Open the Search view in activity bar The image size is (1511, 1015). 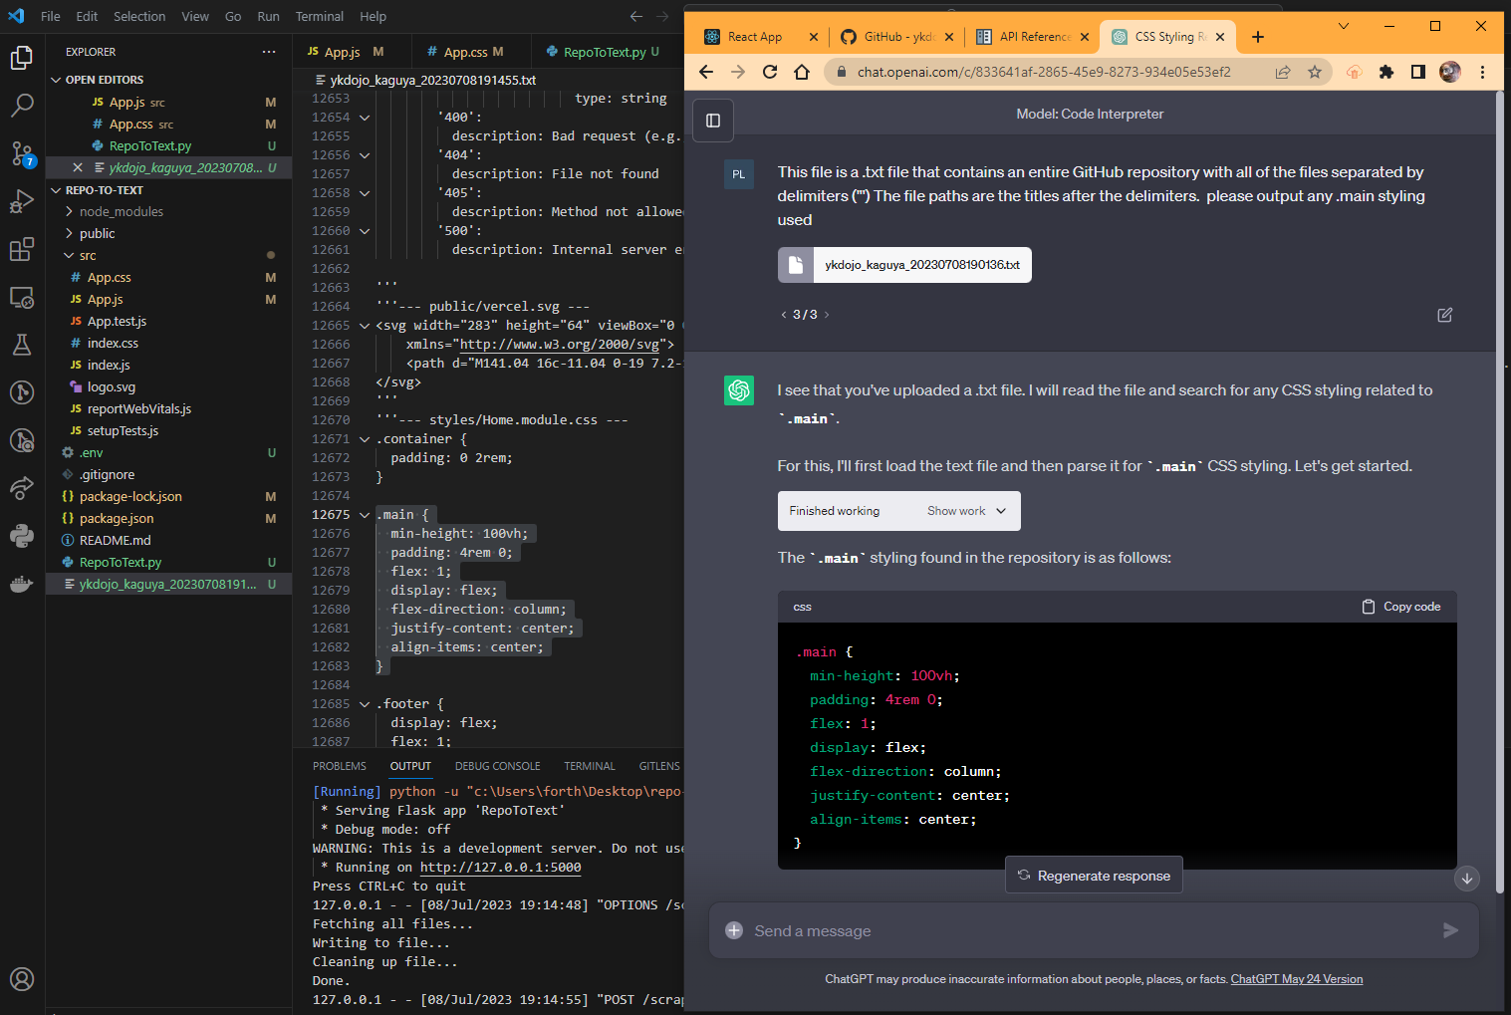22,105
